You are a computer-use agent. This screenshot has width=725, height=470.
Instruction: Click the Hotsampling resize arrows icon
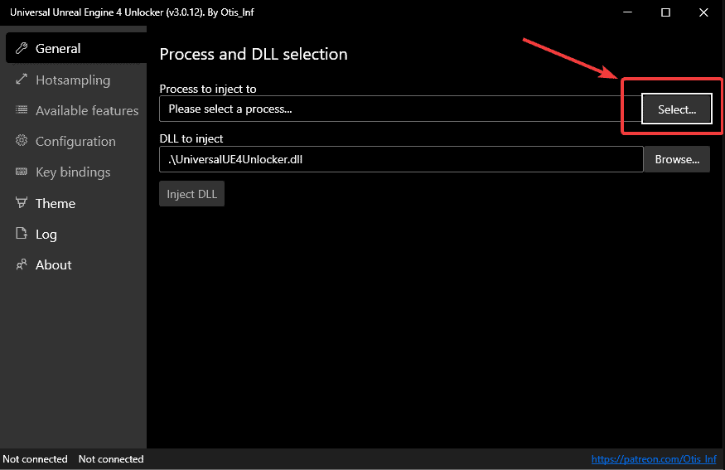[21, 80]
